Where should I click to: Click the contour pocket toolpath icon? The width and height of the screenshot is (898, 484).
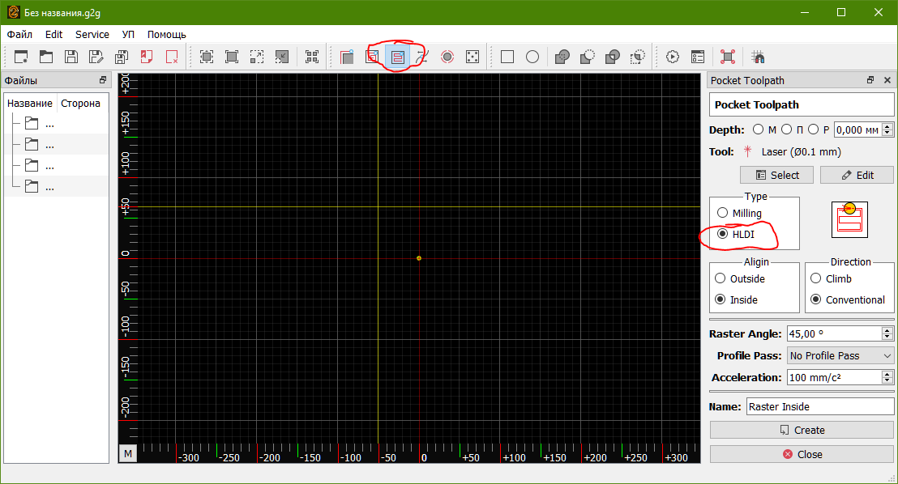372,57
